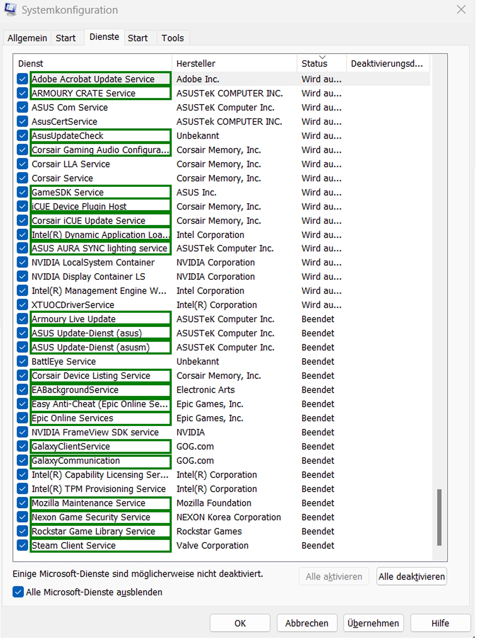Uncheck GameSDK Service checkbox

22,192
